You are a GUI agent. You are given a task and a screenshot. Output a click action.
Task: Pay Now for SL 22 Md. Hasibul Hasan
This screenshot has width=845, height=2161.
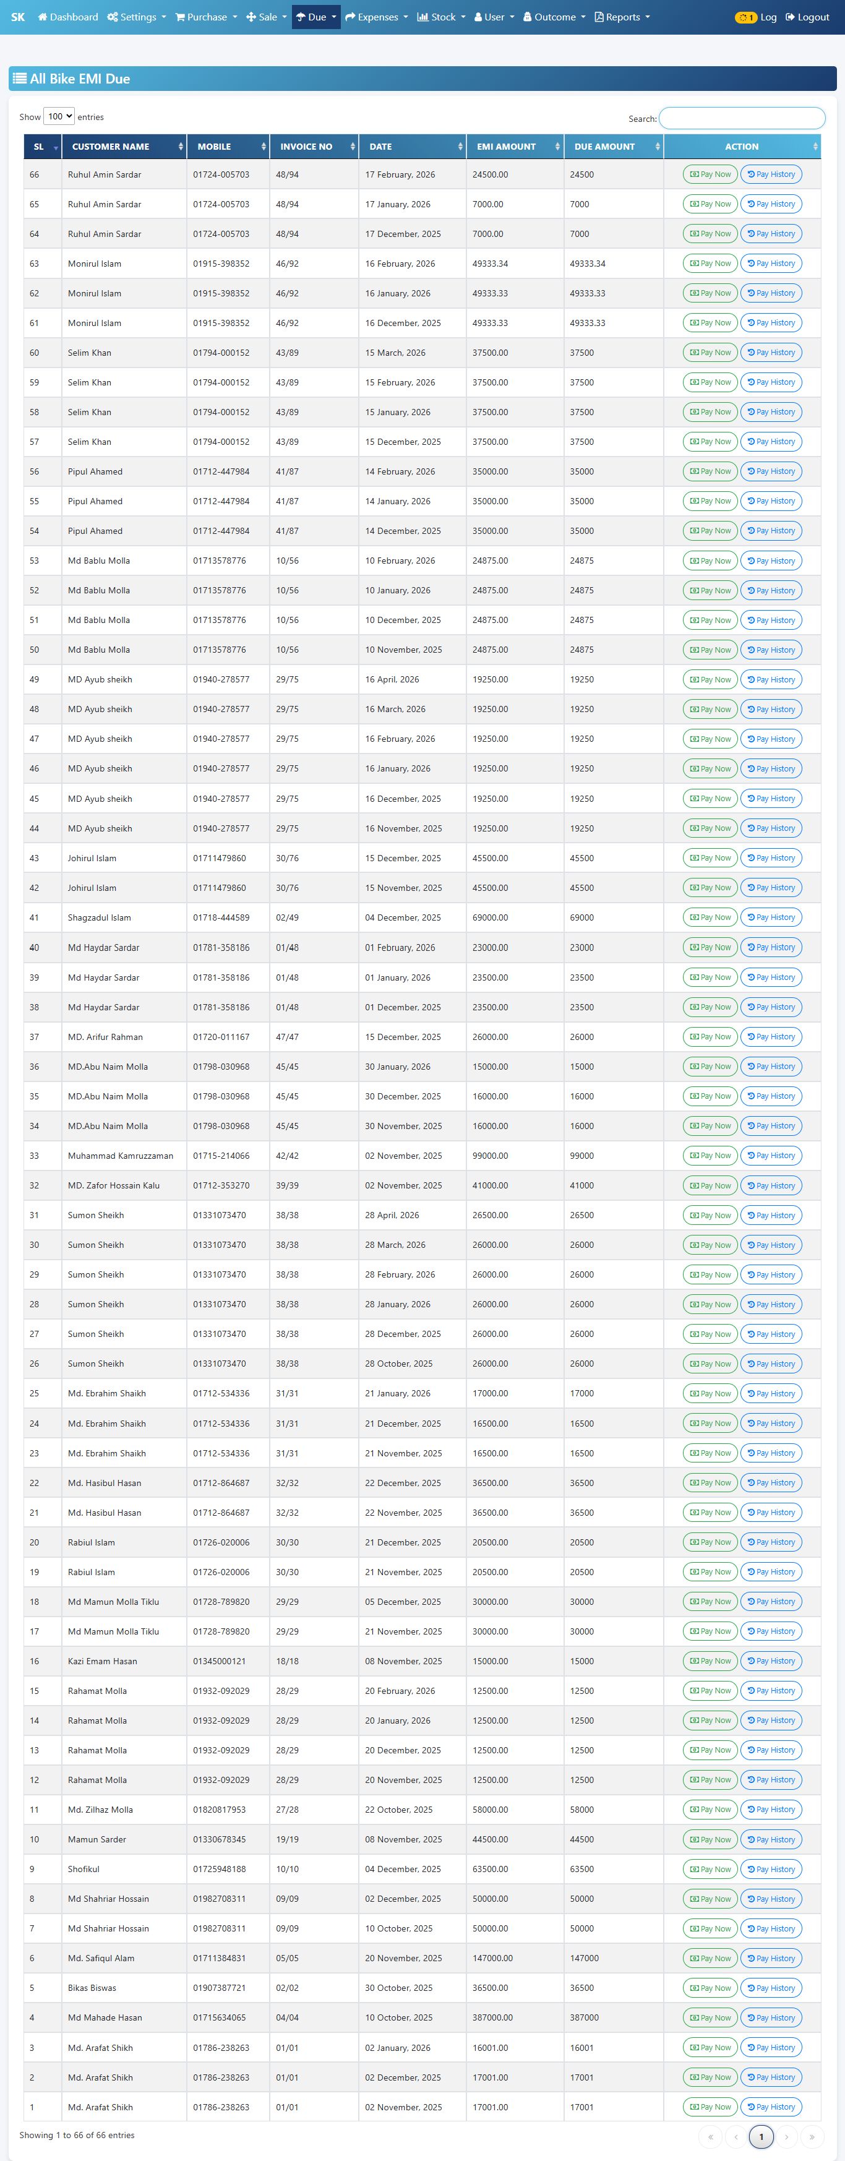click(x=710, y=1483)
